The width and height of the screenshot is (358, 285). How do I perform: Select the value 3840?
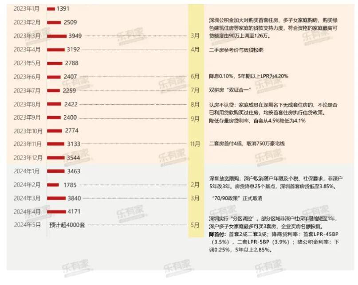[x=74, y=198]
